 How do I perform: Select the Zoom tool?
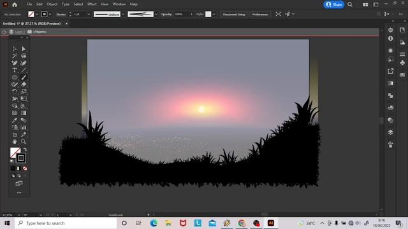click(x=24, y=141)
